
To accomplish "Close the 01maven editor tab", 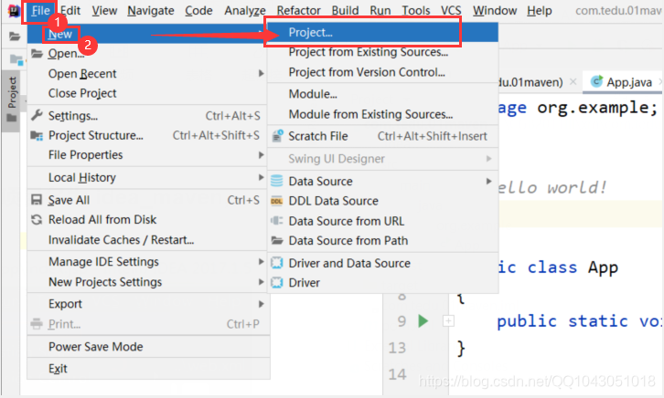I will click(x=573, y=81).
